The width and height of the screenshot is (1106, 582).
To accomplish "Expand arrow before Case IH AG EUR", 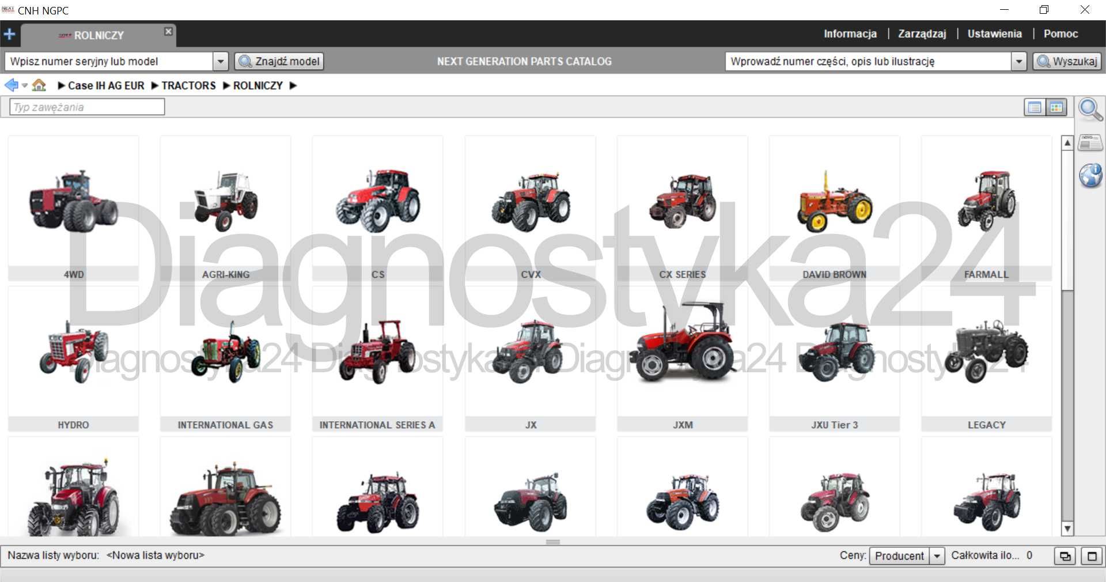I will coord(61,86).
